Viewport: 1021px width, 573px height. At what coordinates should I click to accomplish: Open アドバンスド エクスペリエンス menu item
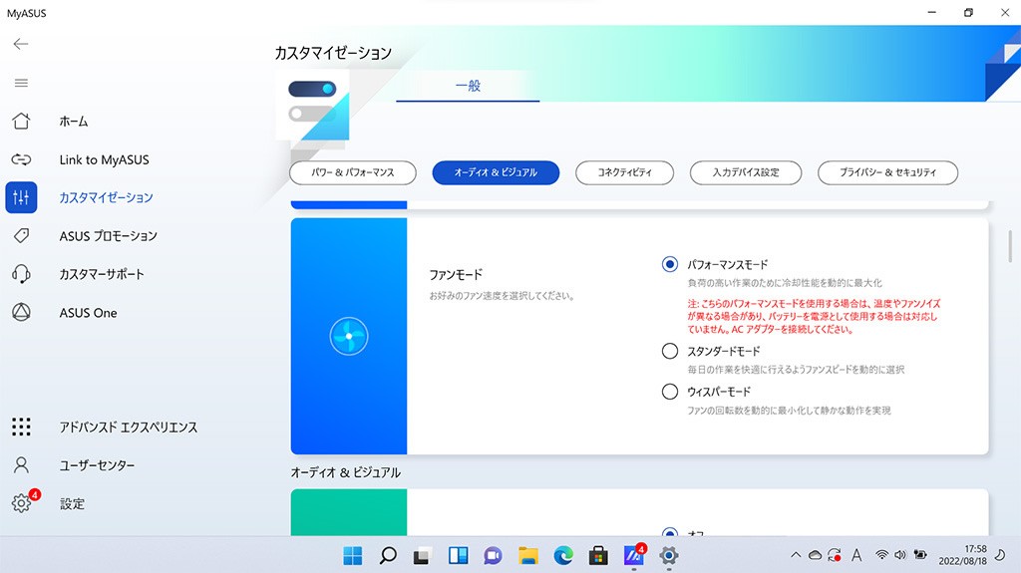[x=129, y=428]
